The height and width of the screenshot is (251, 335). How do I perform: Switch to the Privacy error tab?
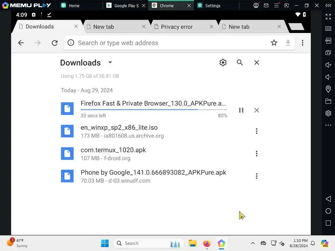click(x=185, y=27)
